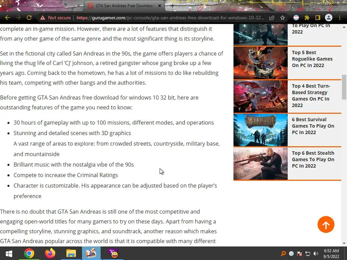The height and width of the screenshot is (260, 347).
Task: Open 6 Best Survival Games article
Action: coord(313,126)
